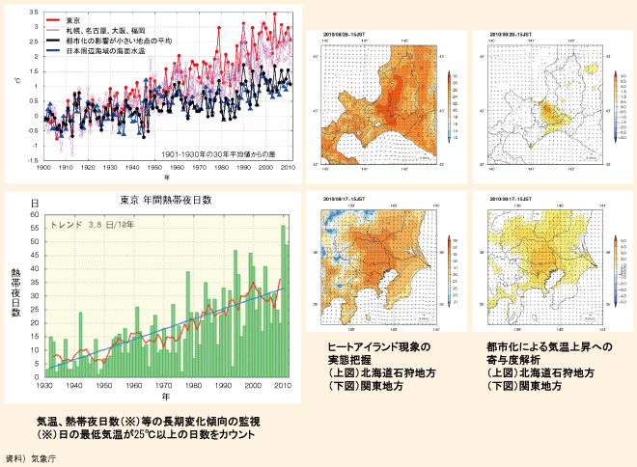Image resolution: width=637 pixels, height=467 pixels.
Task: Open the Ishikari heat island temperature map
Action: 379,104
